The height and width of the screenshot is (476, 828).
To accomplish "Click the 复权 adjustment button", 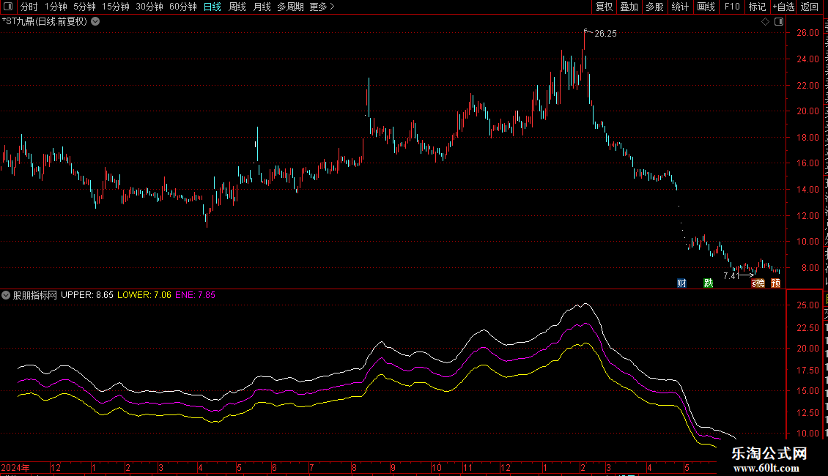I will [x=604, y=7].
